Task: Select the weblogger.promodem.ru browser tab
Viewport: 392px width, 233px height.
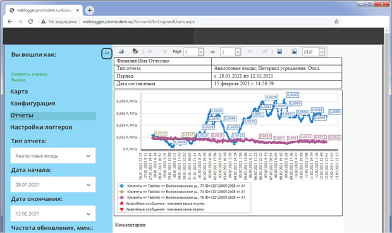Action: click(x=44, y=11)
